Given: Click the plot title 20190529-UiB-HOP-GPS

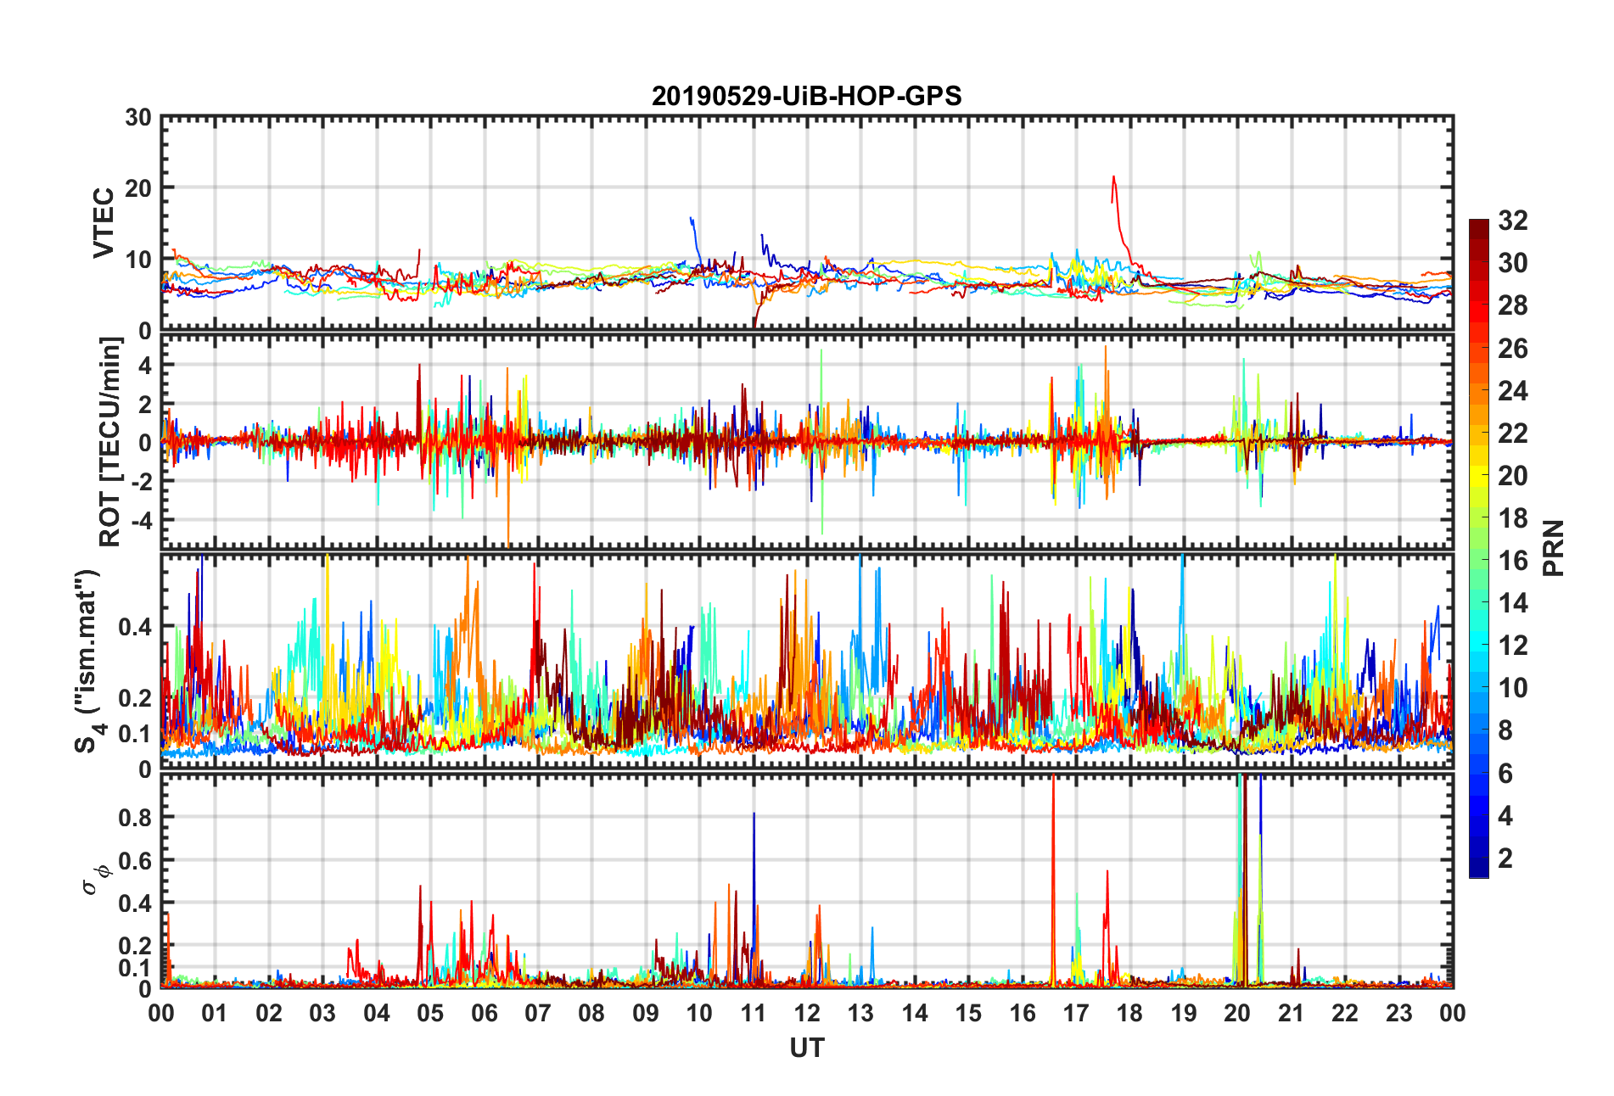Looking at the screenshot, I should [x=806, y=96].
